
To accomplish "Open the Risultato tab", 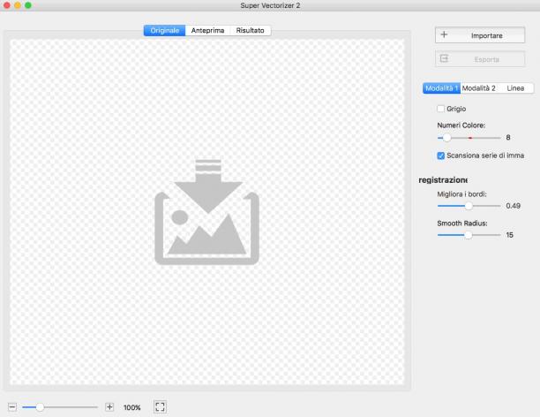I will point(250,30).
